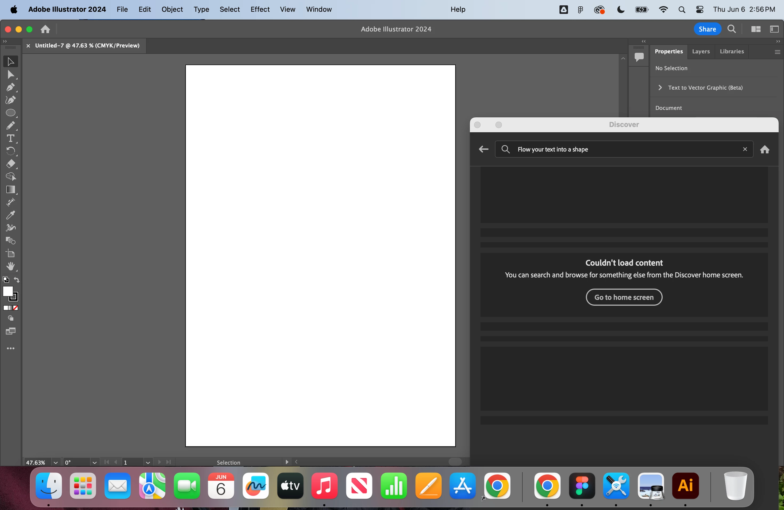Expand Text to Vector Graphic (Beta) section
This screenshot has width=784, height=510.
tap(660, 88)
